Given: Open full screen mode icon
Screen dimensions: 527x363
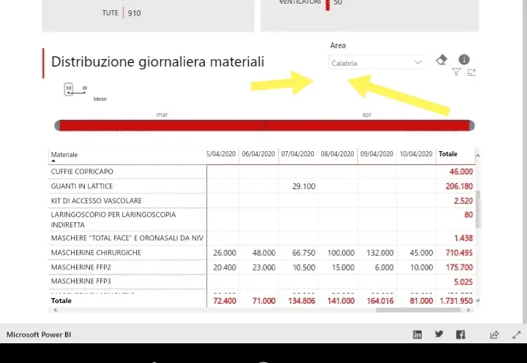Looking at the screenshot, I should [x=517, y=335].
